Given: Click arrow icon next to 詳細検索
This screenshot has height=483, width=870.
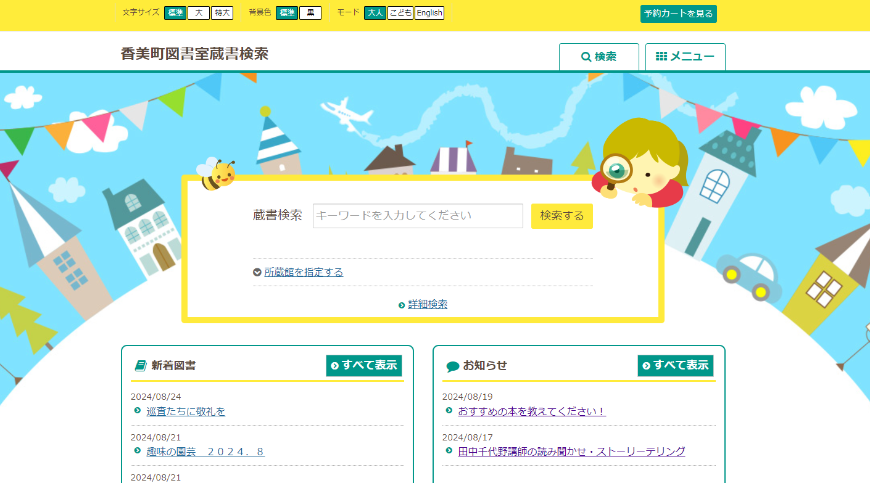Looking at the screenshot, I should [402, 305].
